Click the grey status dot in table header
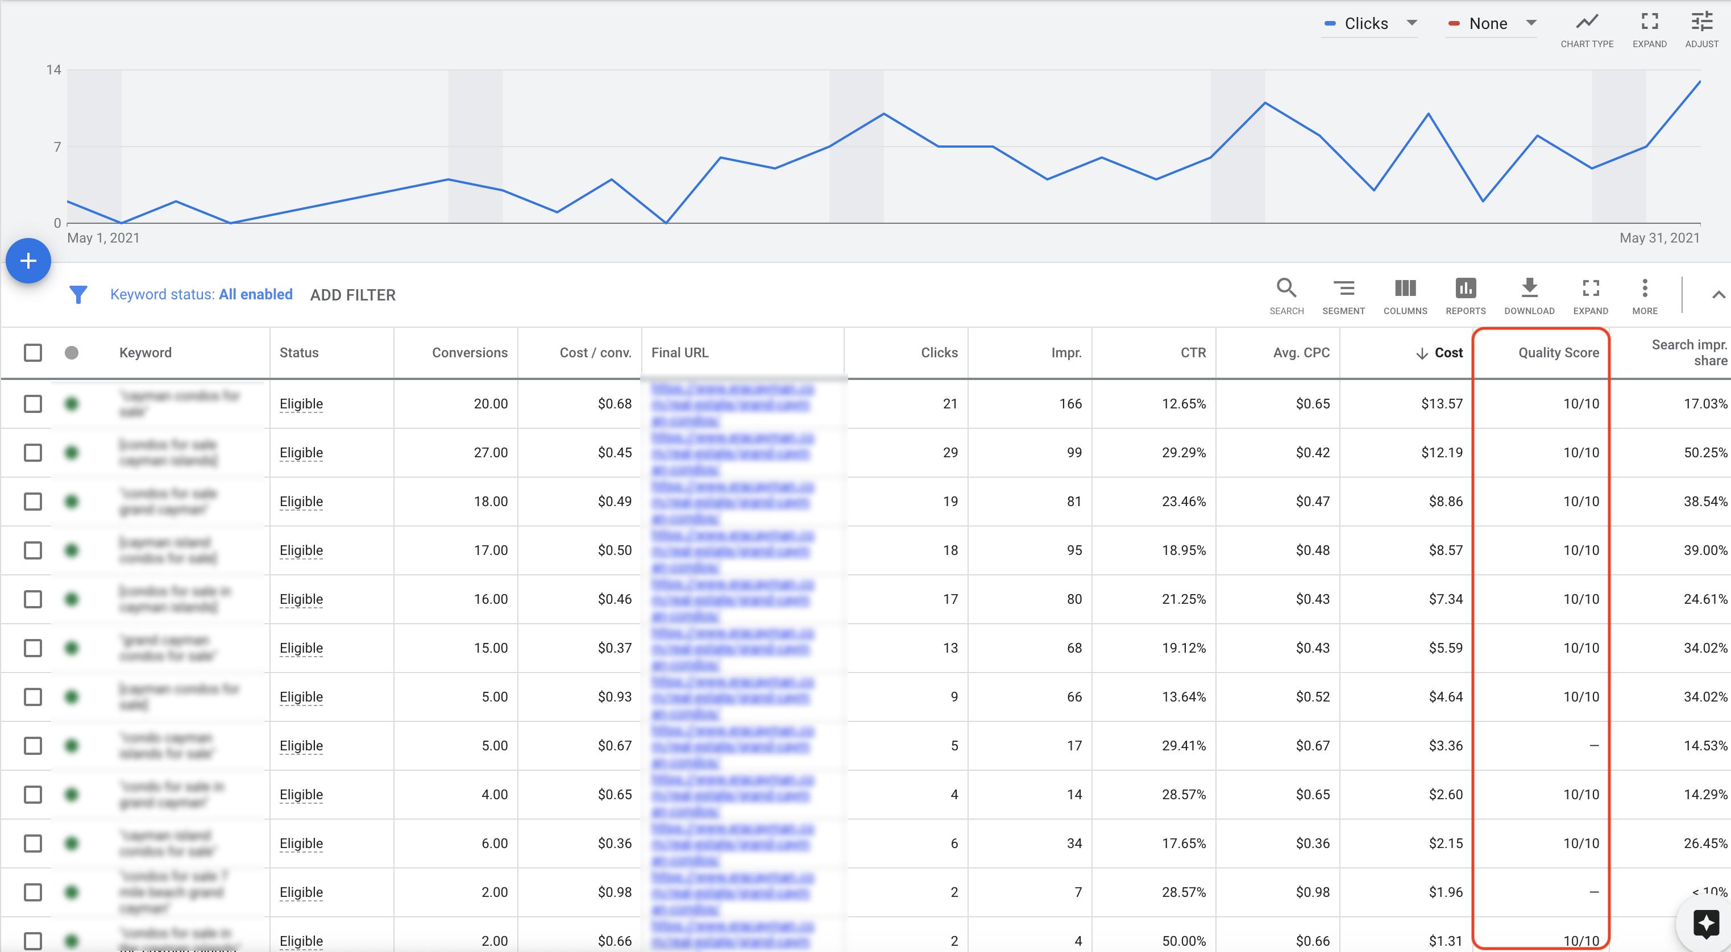The width and height of the screenshot is (1731, 952). click(72, 353)
